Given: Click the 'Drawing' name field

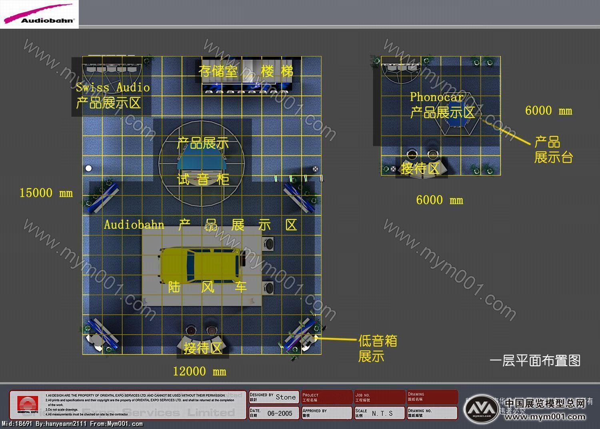Looking at the screenshot, I should (432, 397).
